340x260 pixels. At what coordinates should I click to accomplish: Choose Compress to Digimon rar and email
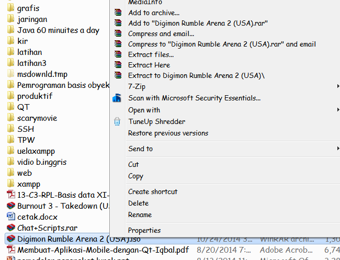click(222, 44)
